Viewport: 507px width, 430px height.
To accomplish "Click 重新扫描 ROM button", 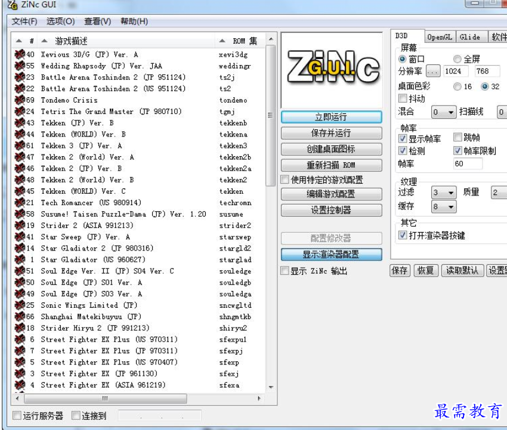I will coord(332,165).
